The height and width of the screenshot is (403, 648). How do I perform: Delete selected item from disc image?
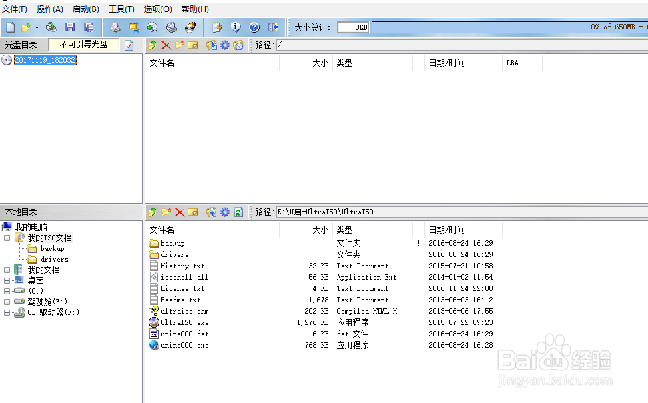166,45
